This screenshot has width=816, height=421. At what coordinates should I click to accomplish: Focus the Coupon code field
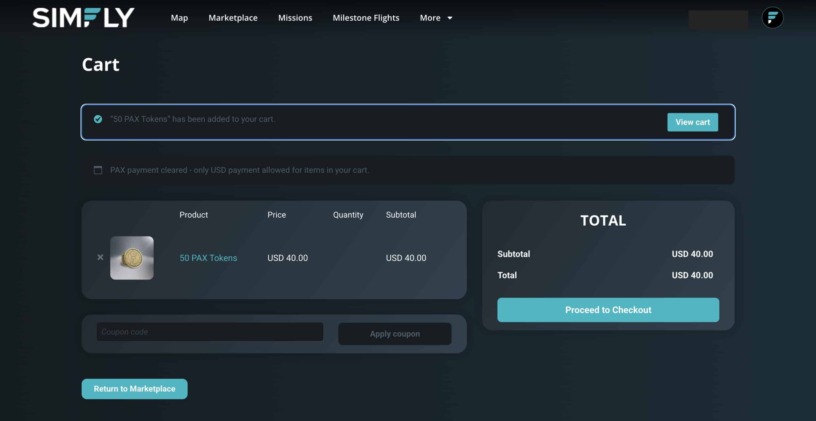(210, 332)
